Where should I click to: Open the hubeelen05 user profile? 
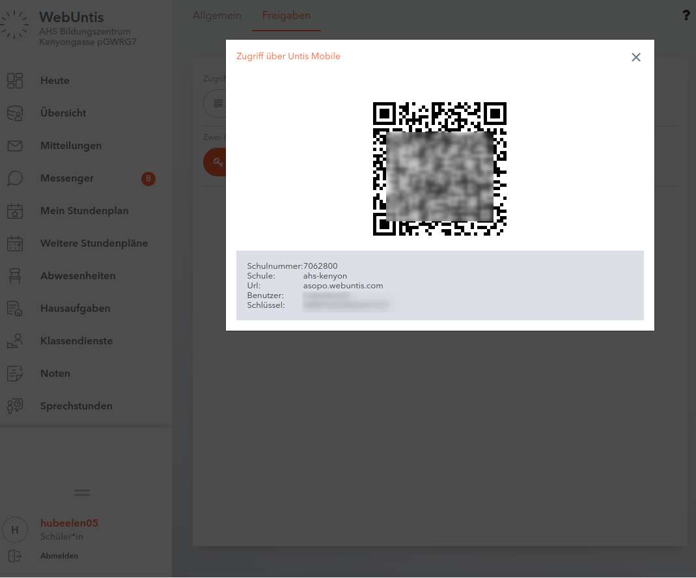click(x=69, y=523)
